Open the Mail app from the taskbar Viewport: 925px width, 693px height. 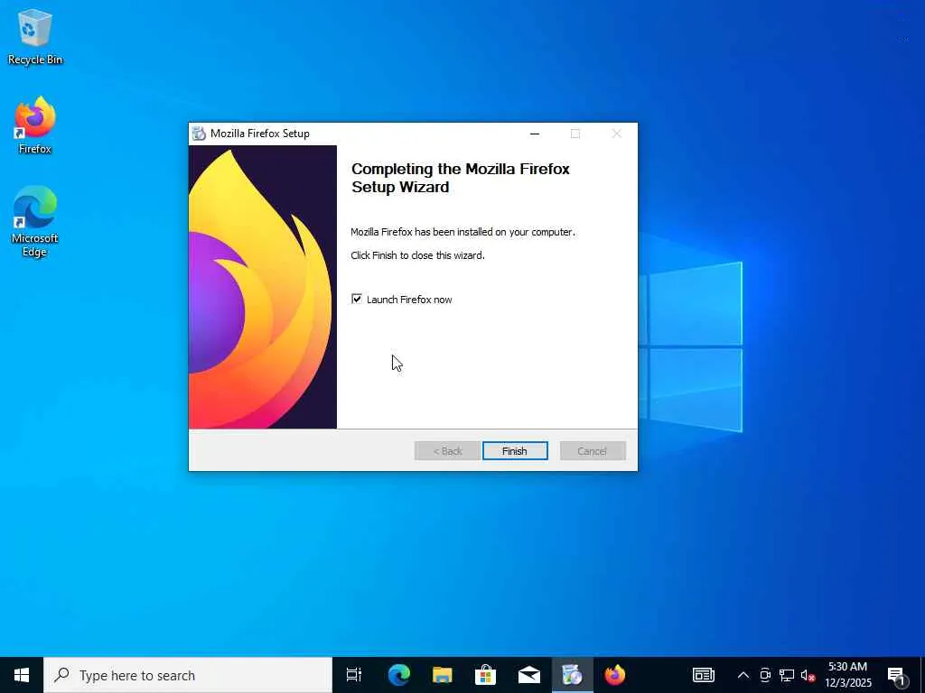click(528, 675)
